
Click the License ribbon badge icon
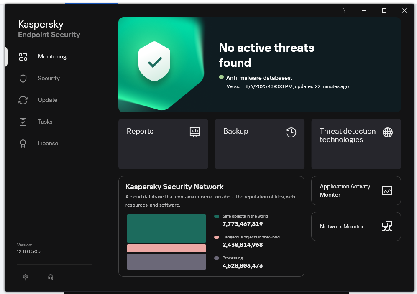point(23,144)
